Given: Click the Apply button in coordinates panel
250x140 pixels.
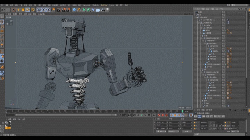Looking at the screenshot, I should [186, 131].
